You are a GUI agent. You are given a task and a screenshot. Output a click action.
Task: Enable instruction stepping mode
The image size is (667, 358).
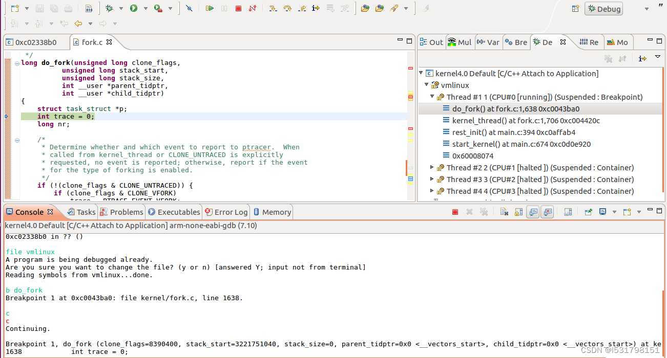[x=315, y=8]
